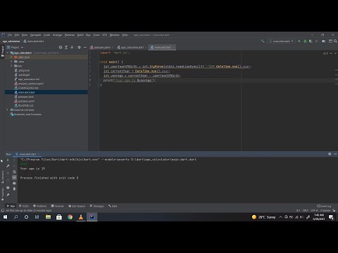Open Run panel settings gear
The width and height of the screenshot is (338, 253).
tap(330, 154)
